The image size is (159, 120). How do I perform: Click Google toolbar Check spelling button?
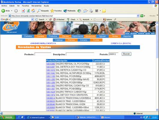(71, 19)
